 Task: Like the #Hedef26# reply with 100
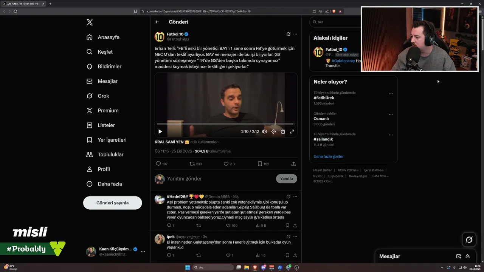coord(231,226)
